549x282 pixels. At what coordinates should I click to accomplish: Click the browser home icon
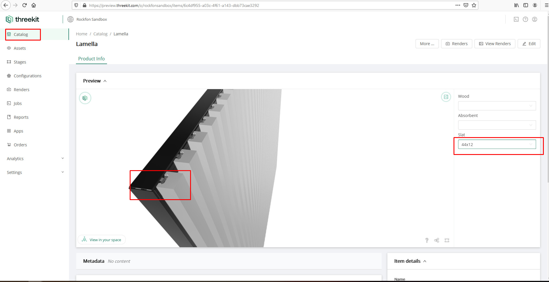point(34,5)
